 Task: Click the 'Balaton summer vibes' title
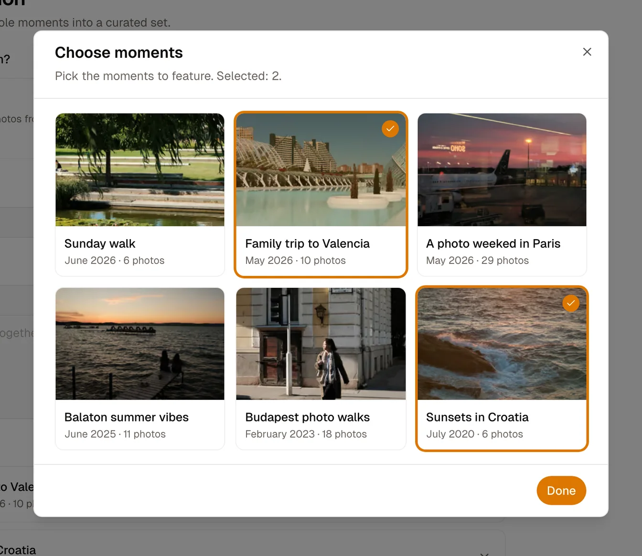[127, 417]
